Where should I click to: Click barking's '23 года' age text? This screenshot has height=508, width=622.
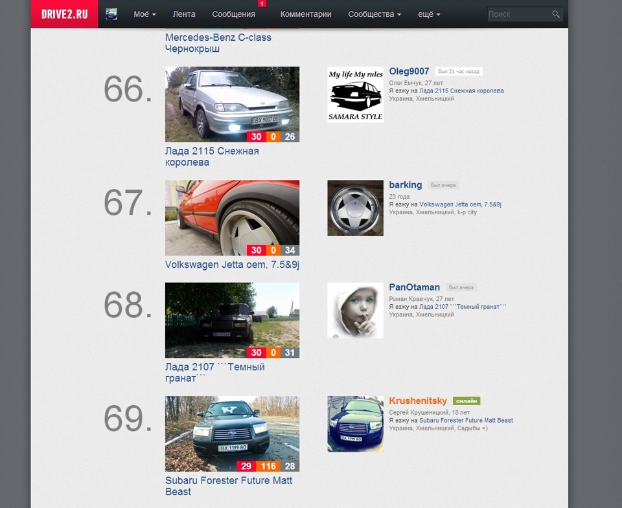pyautogui.click(x=399, y=197)
